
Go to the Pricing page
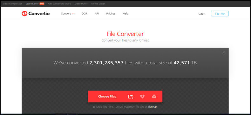111,14
